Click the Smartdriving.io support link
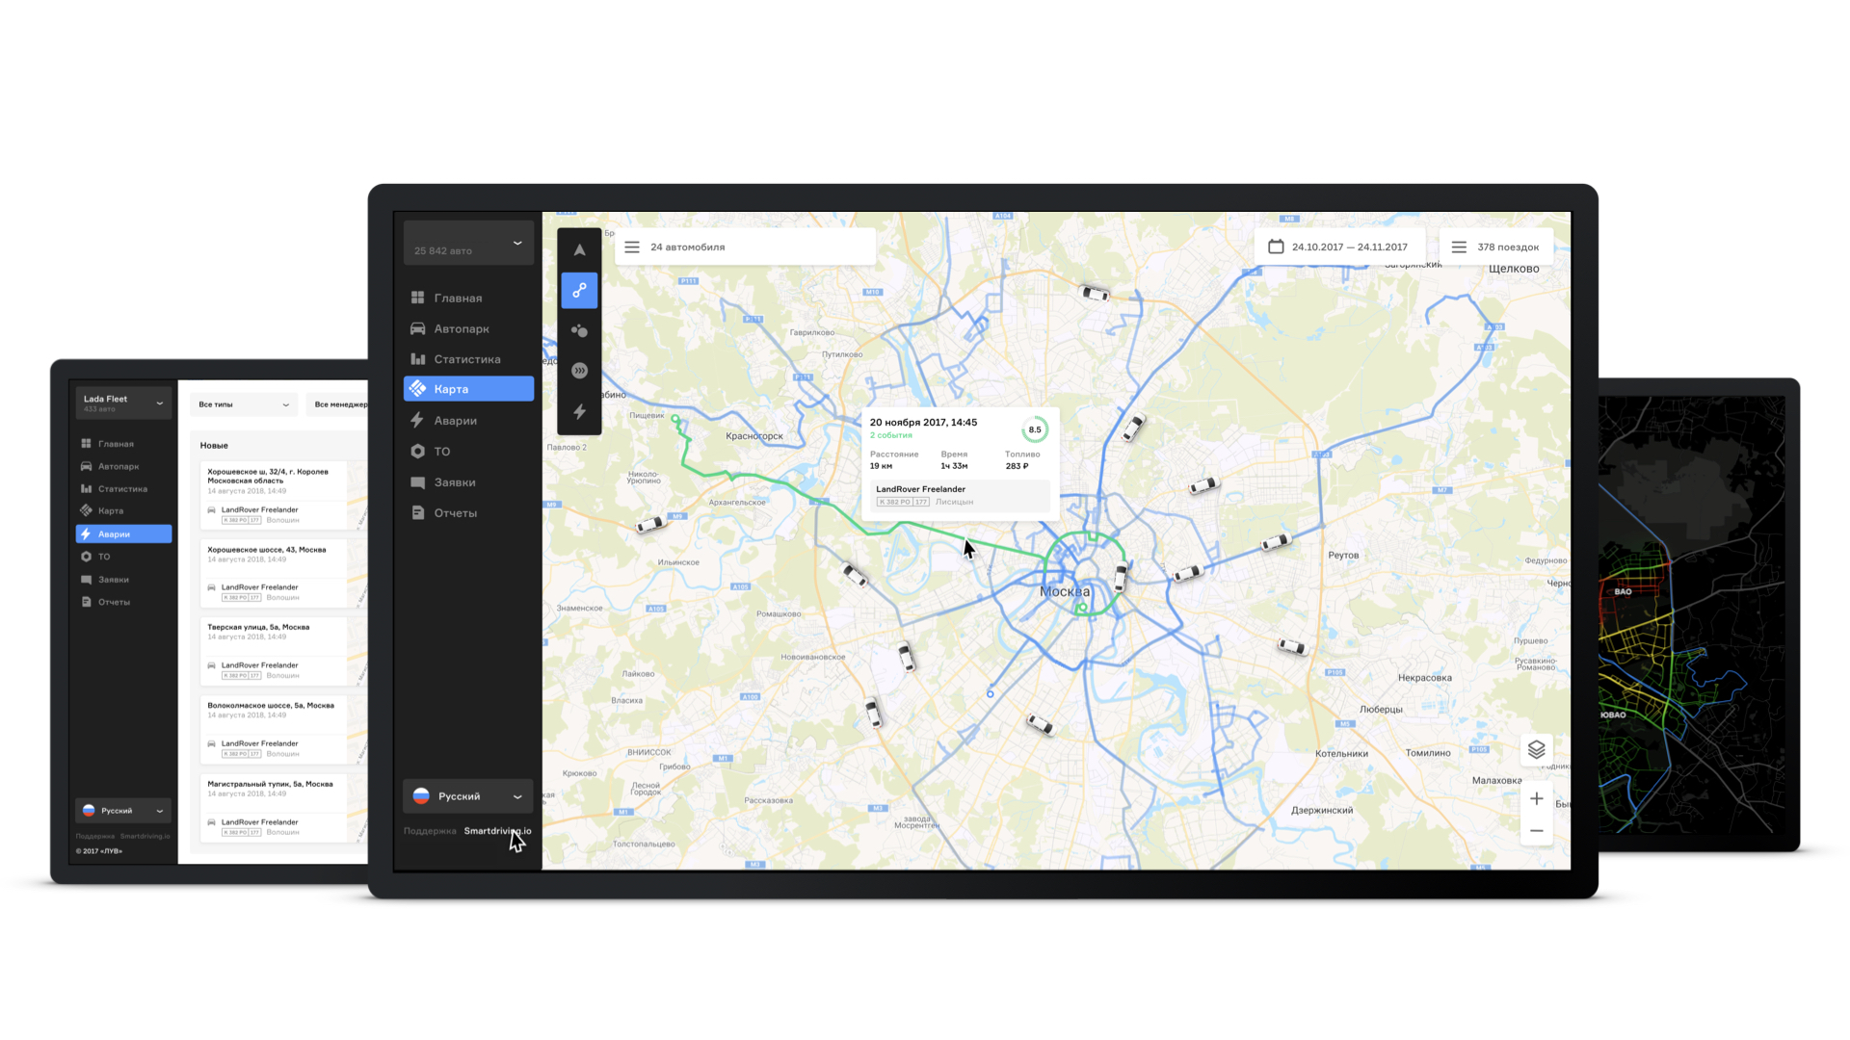Viewport: 1850px width, 1040px height. (x=495, y=830)
